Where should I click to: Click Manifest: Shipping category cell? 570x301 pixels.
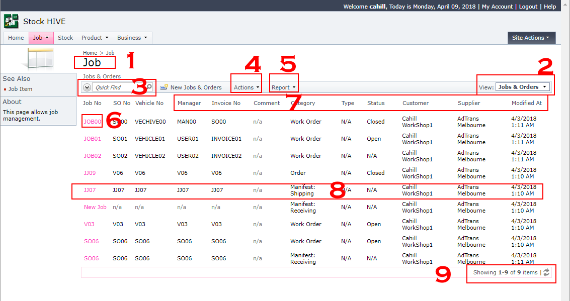click(x=302, y=190)
